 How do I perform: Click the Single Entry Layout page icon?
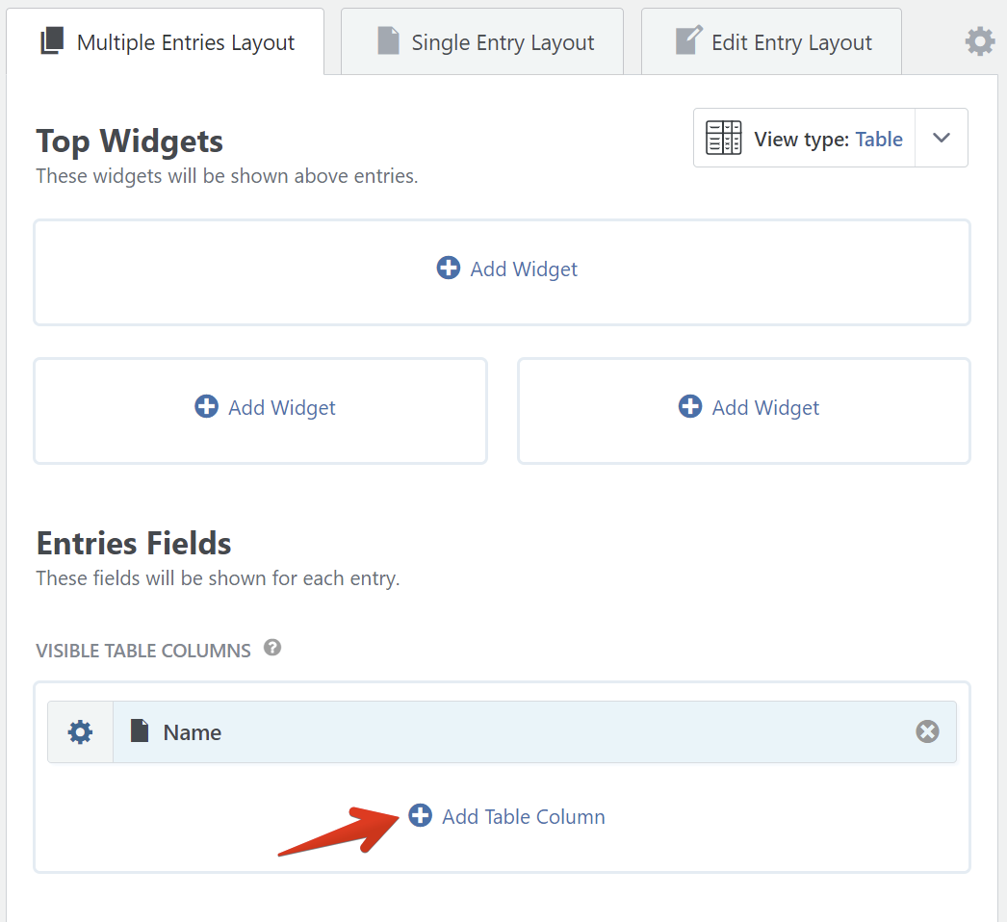388,42
